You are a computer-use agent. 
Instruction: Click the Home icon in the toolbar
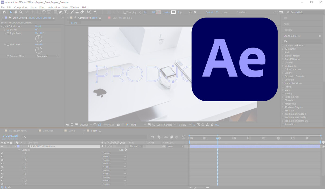pyautogui.click(x=4, y=12)
